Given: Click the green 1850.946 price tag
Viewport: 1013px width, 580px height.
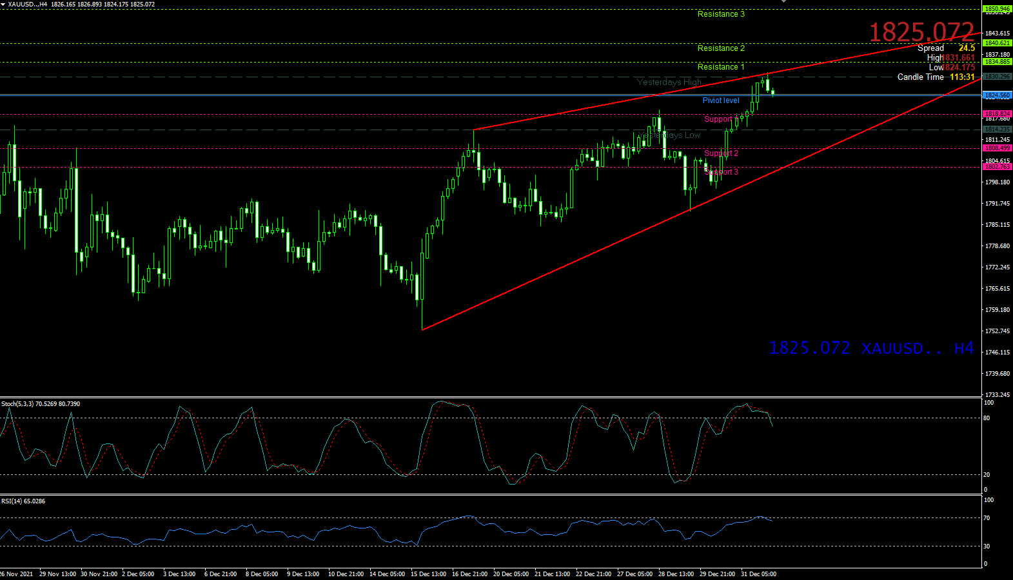Looking at the screenshot, I should [x=997, y=9].
